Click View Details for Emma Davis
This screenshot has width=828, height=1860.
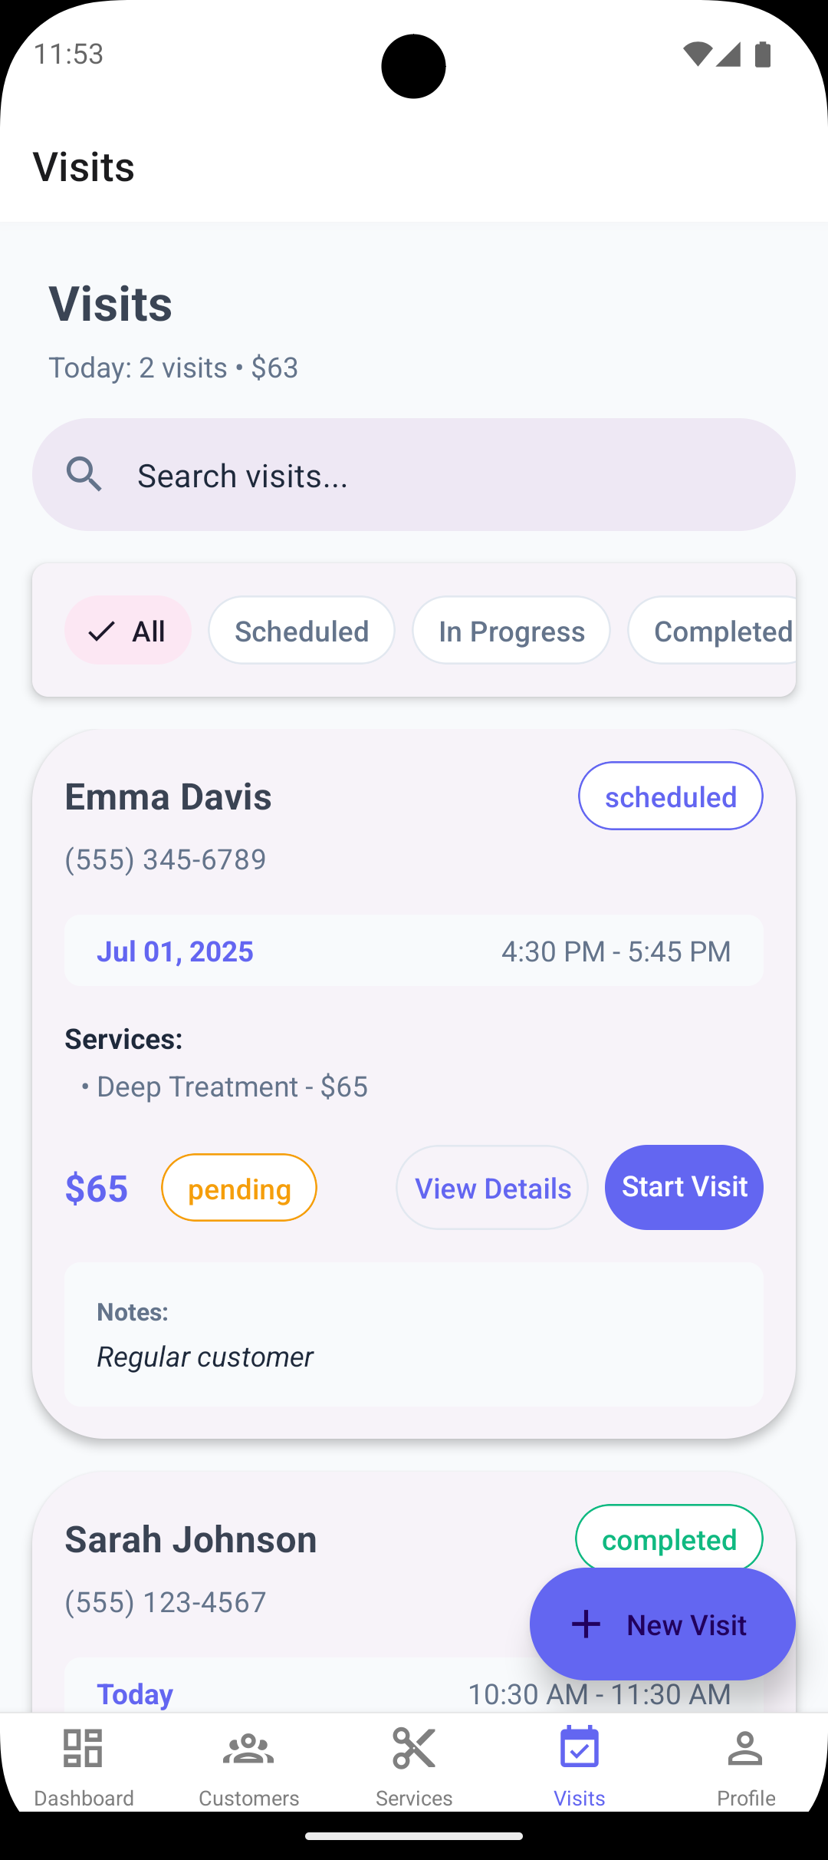(x=492, y=1188)
